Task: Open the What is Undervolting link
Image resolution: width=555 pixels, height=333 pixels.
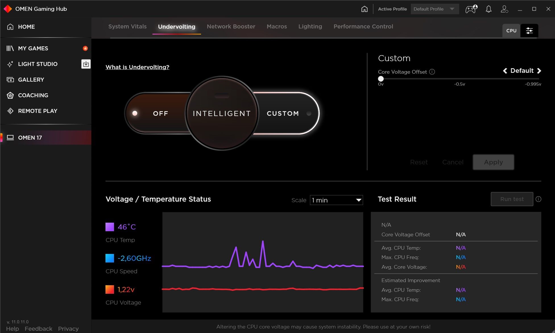Action: point(137,67)
